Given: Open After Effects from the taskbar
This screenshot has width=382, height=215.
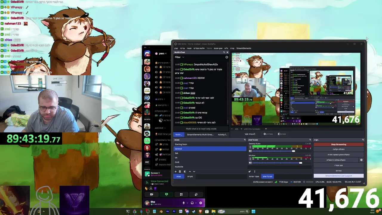Looking at the screenshot, I should [167, 211].
